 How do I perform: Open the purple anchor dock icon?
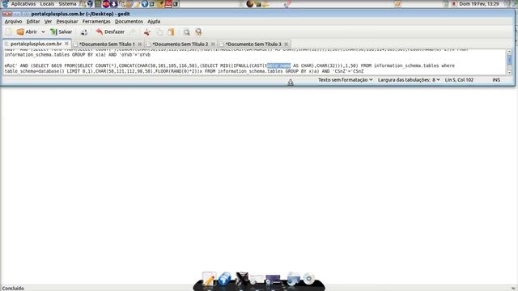(x=273, y=280)
